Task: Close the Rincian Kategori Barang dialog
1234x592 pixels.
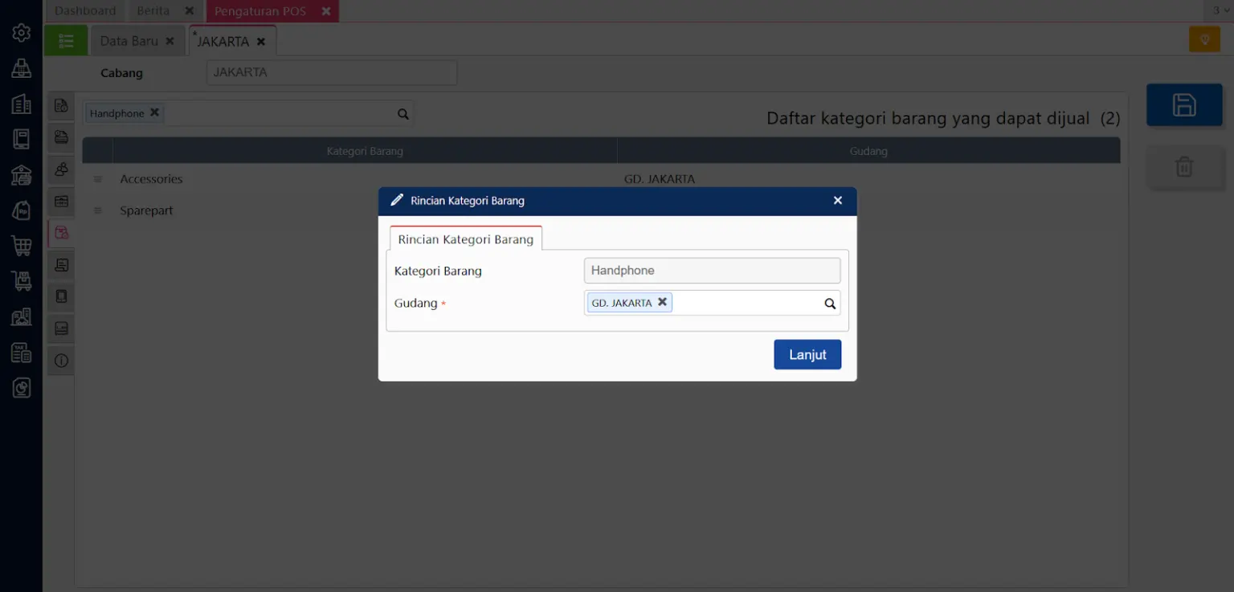Action: point(838,200)
